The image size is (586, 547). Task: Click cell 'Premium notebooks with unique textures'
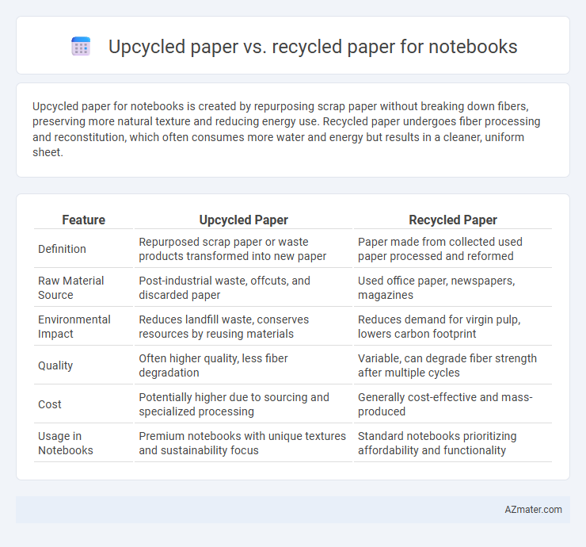tap(242, 443)
